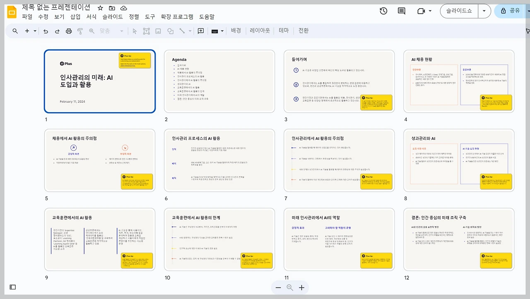Select the Agenda slide thumbnail

click(x=219, y=81)
